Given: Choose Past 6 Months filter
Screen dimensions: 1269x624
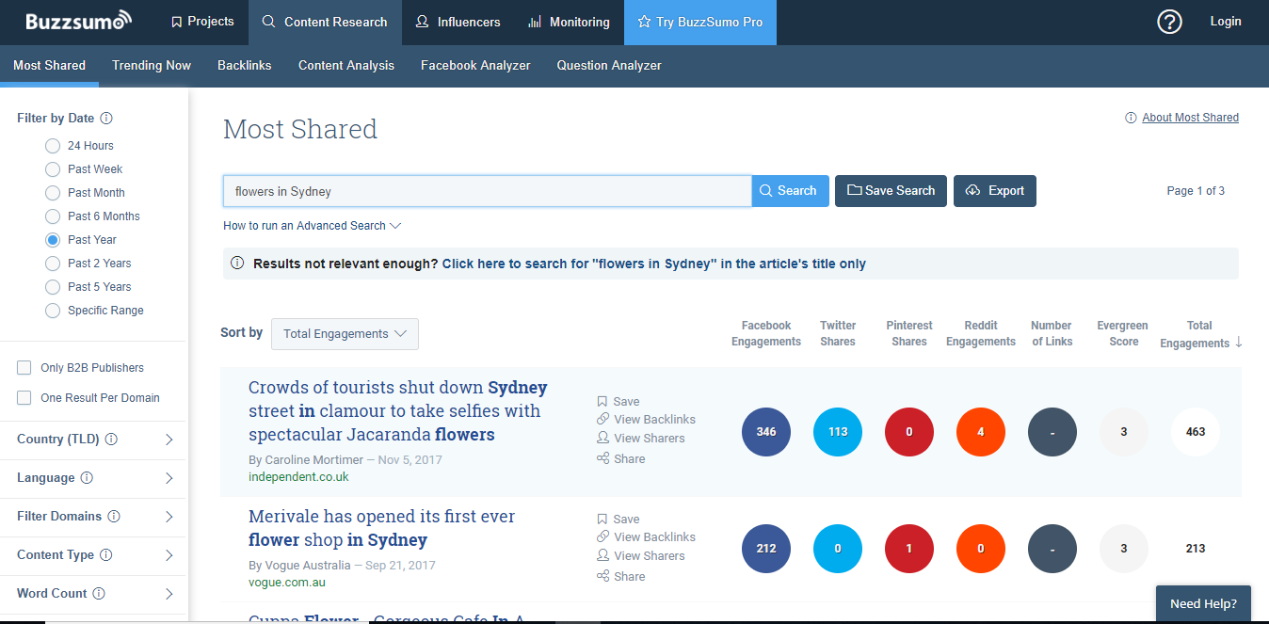Looking at the screenshot, I should coord(53,216).
